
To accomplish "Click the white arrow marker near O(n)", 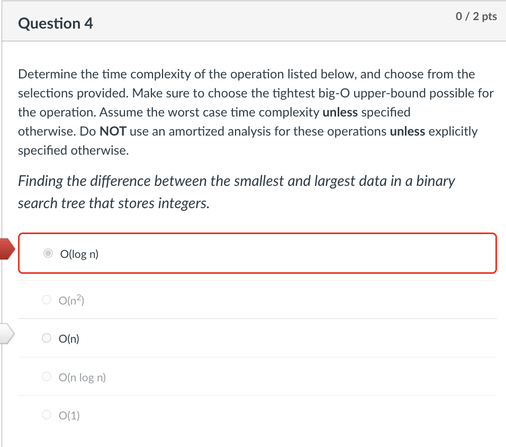I will [x=5, y=333].
